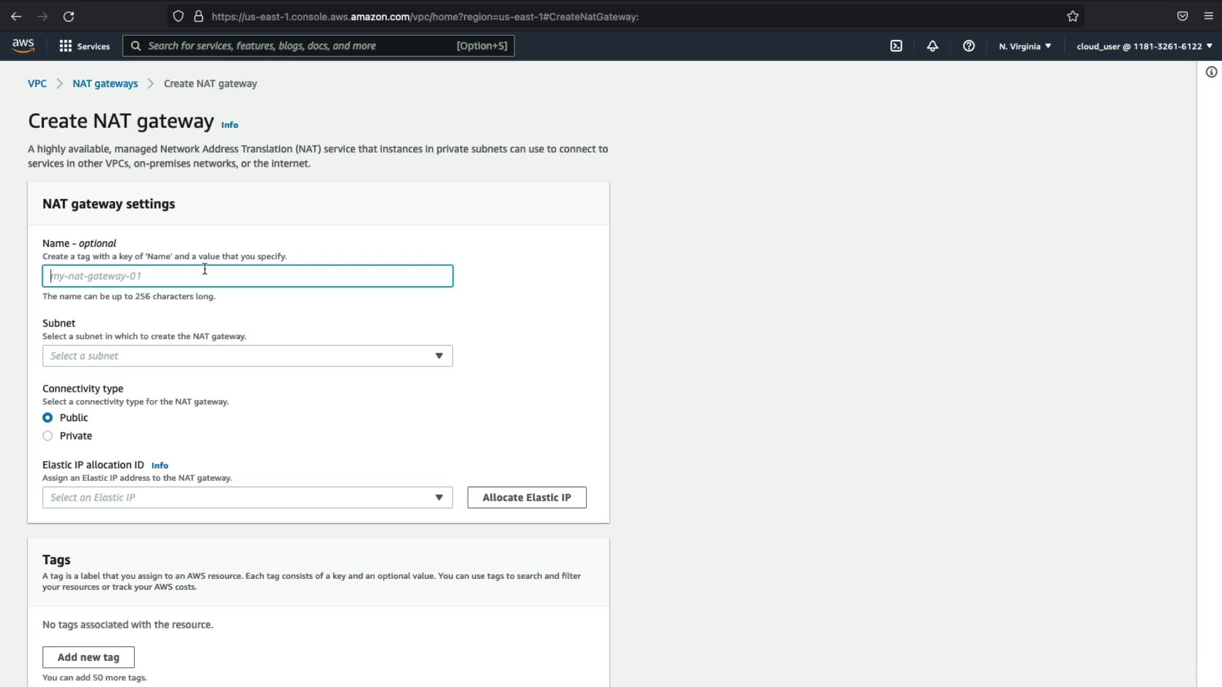Select the Public connectivity type
The image size is (1222, 687).
click(48, 418)
